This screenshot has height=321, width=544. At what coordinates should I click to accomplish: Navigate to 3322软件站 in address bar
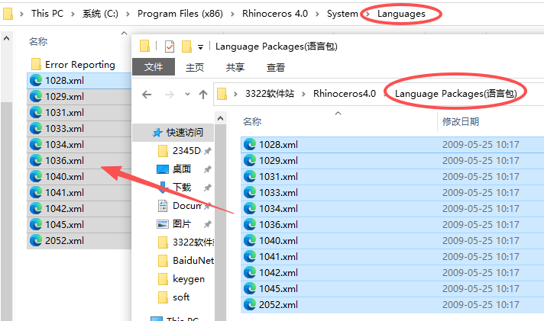coord(270,94)
